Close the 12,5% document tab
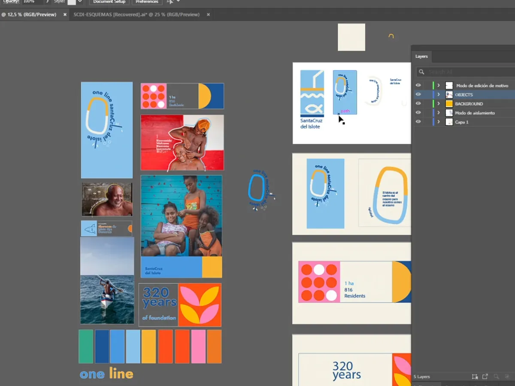Viewport: 515px width, 386px height. (x=65, y=15)
